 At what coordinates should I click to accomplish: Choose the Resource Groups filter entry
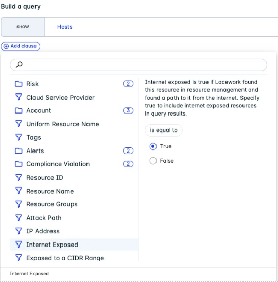[x=74, y=204]
